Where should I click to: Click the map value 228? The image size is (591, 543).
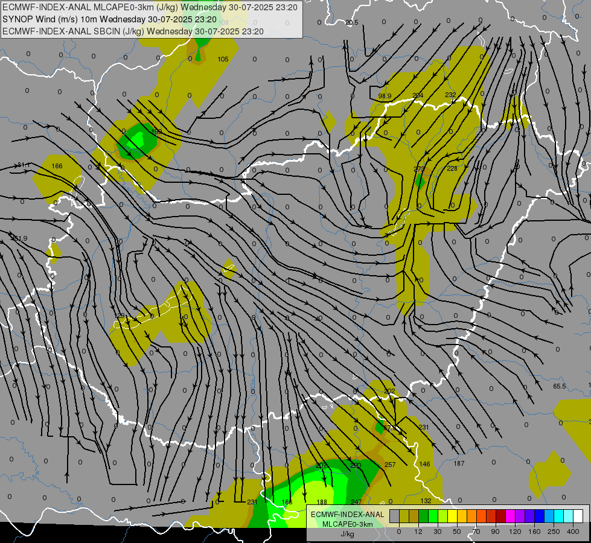pyautogui.click(x=452, y=168)
